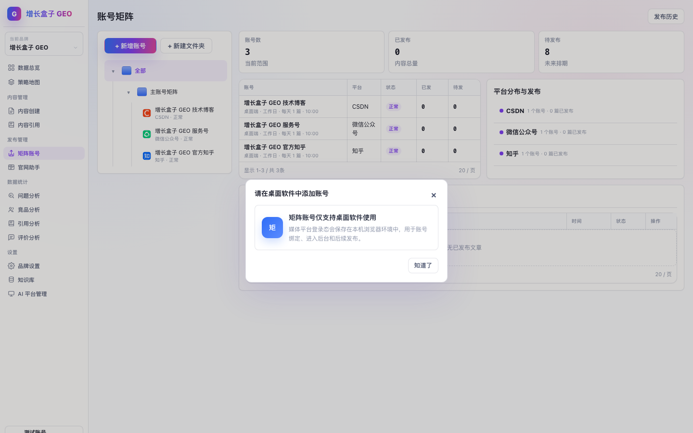
Task: Collapse the 全部 tree node arrow
Action: pyautogui.click(x=113, y=71)
